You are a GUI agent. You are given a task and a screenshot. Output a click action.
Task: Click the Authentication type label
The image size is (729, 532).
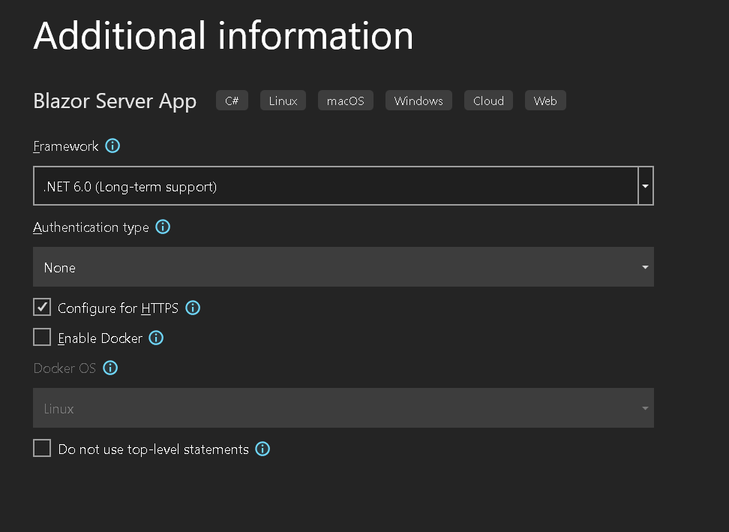tap(91, 227)
